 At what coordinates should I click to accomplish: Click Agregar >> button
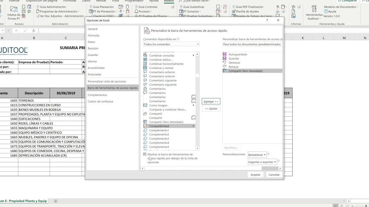211,101
